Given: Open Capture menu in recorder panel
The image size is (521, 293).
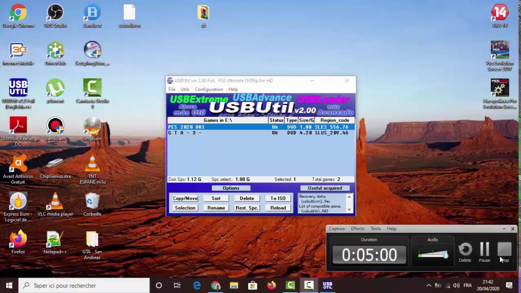Looking at the screenshot, I should 337,229.
